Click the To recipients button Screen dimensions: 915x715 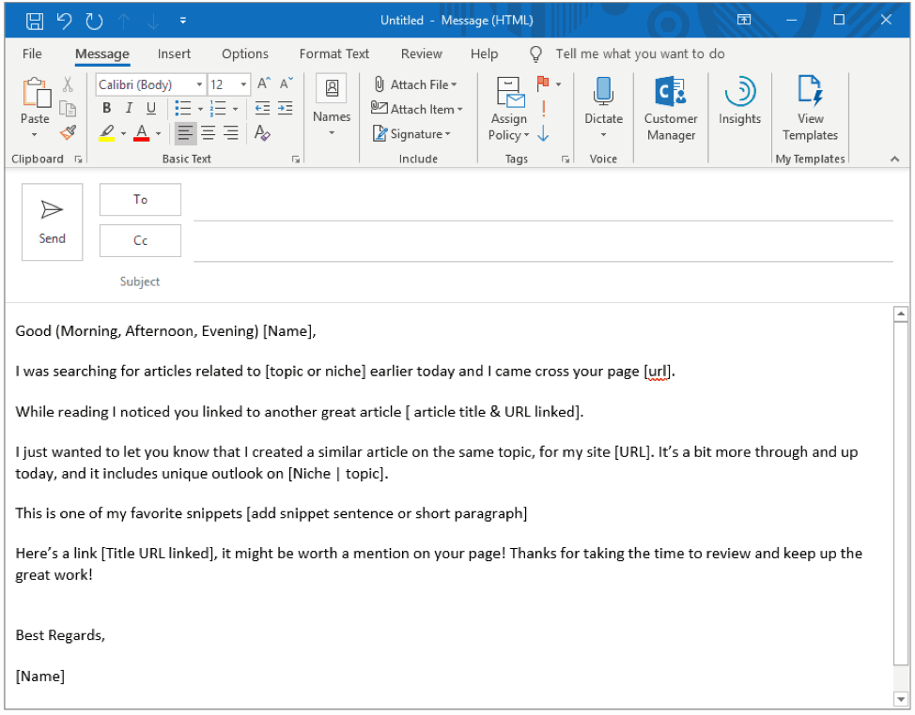[140, 199]
